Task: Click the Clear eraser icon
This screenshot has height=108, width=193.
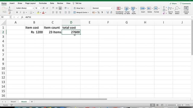Action: point(164,13)
